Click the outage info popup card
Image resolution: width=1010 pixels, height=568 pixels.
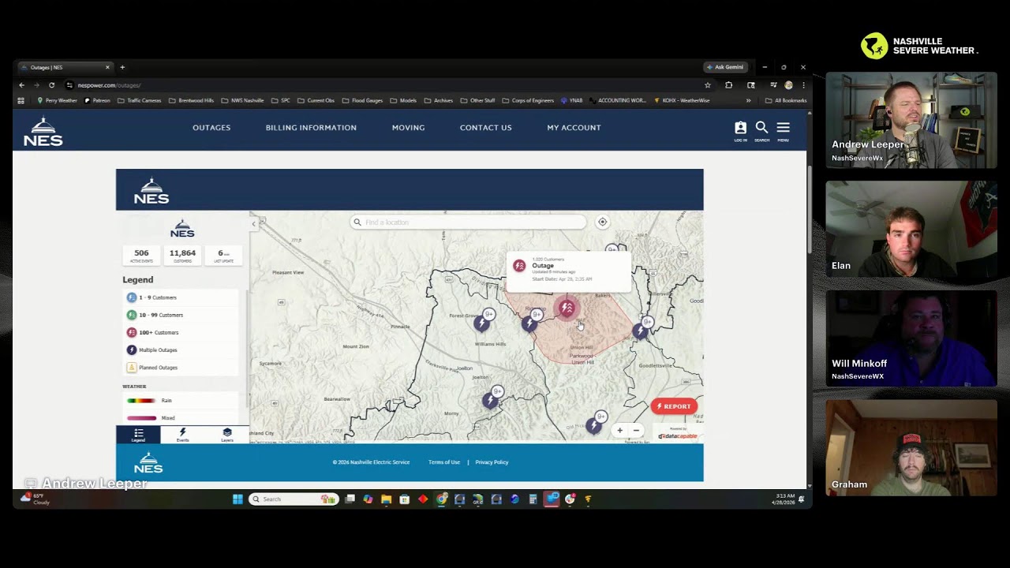click(568, 271)
